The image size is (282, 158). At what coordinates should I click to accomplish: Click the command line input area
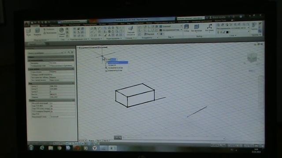173,138
